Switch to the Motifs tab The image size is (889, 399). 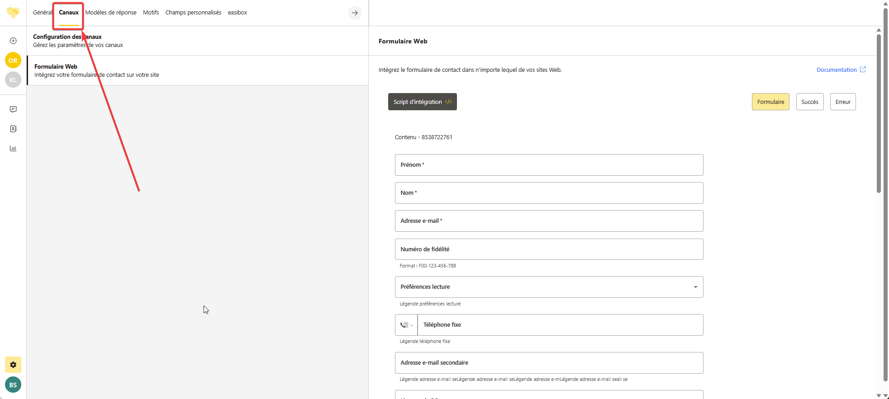tap(151, 13)
